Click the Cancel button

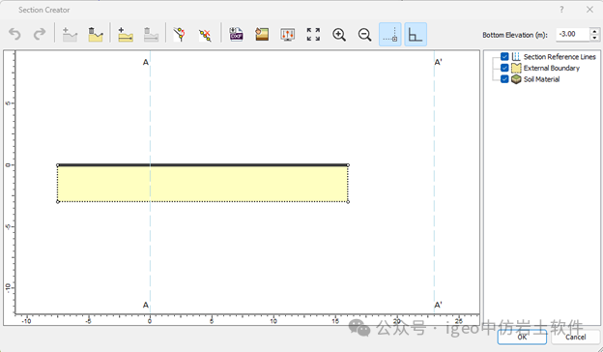[x=575, y=337]
